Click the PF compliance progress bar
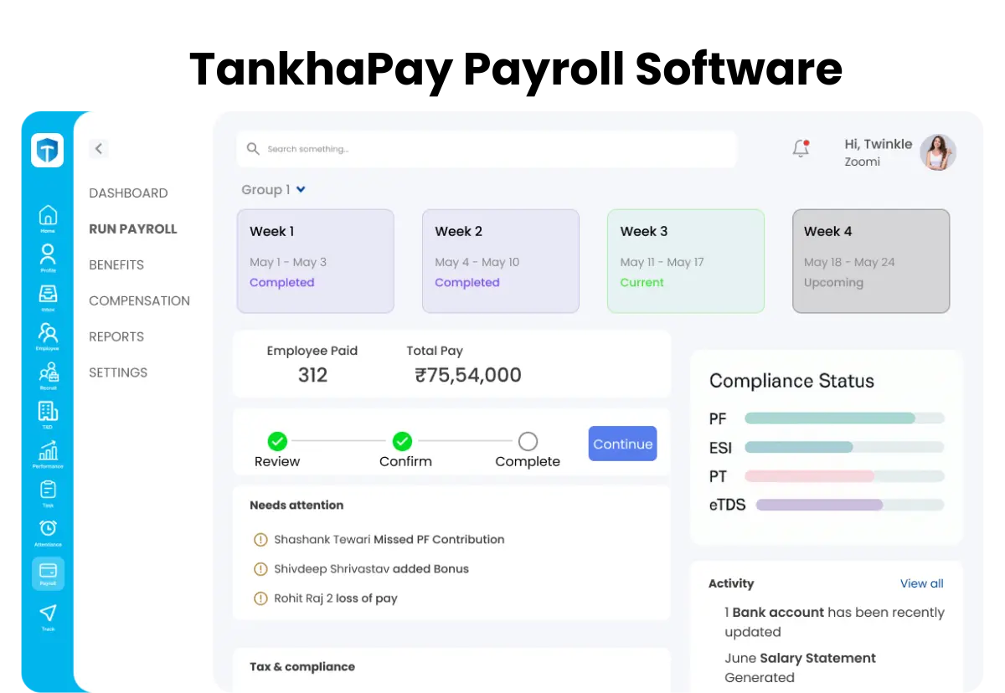 (x=844, y=418)
